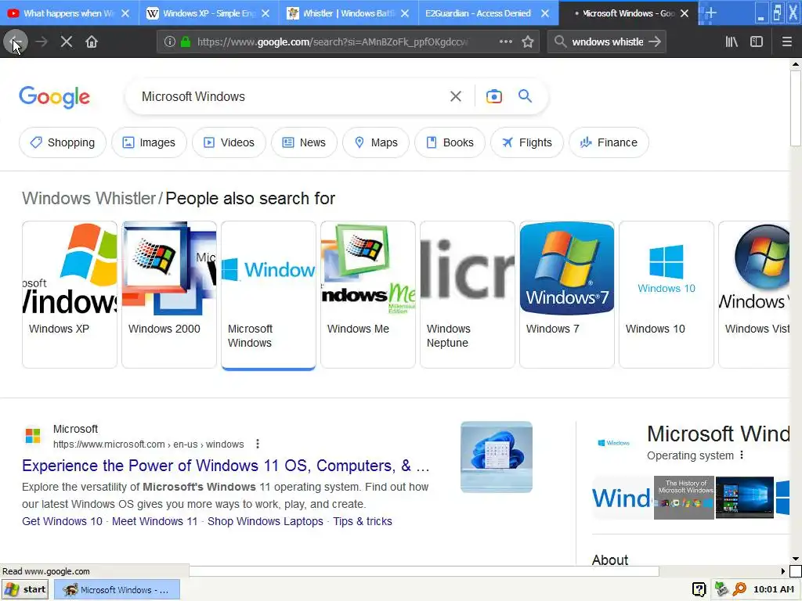The image size is (802, 601).
Task: Open the Windows XP Start menu
Action: pyautogui.click(x=24, y=589)
